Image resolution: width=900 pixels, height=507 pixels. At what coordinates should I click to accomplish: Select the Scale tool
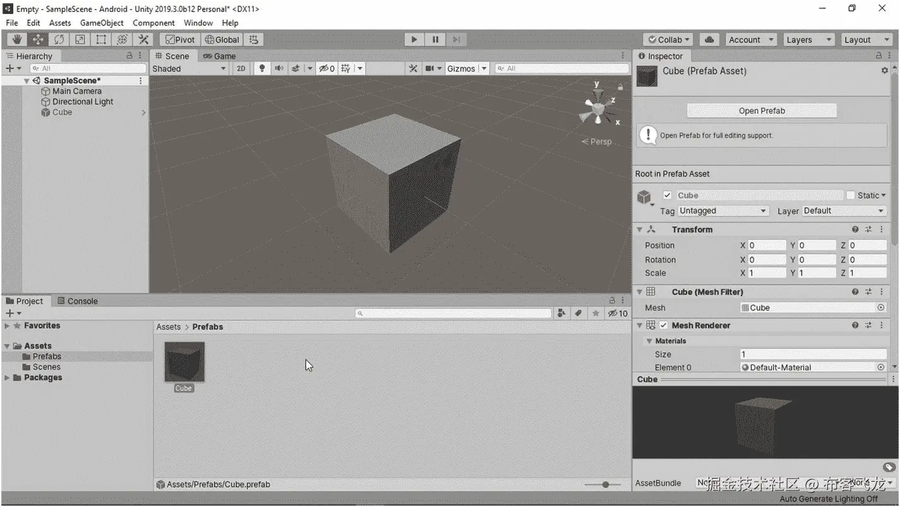(80, 39)
